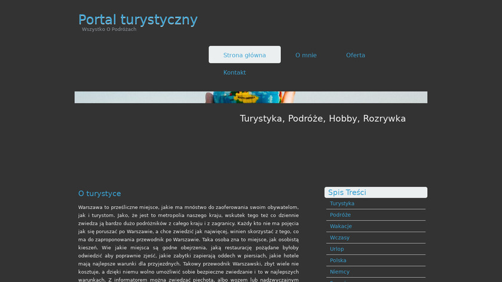Open the Podróże sidebar link
This screenshot has height=282, width=502.
pyautogui.click(x=340, y=214)
